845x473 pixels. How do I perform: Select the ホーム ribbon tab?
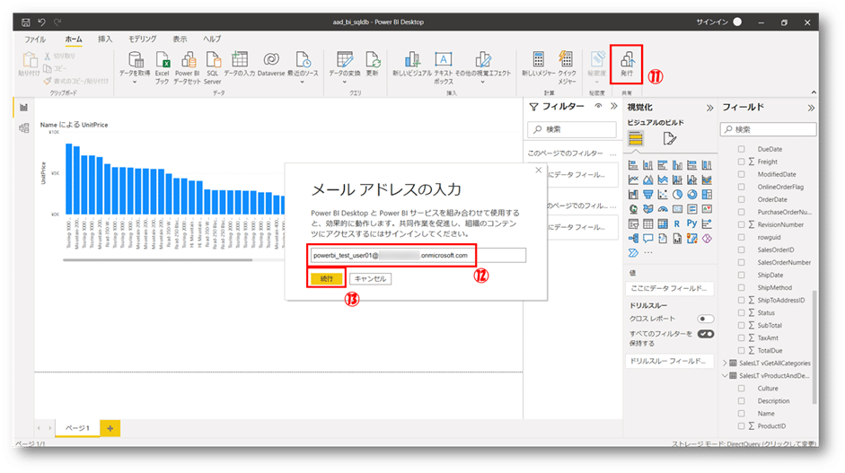(x=74, y=39)
